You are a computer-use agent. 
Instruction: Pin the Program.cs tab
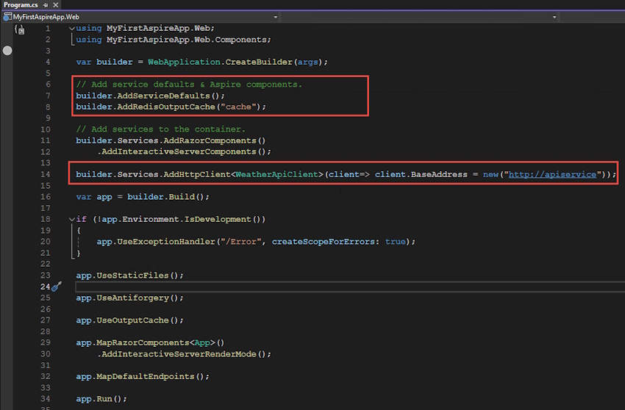46,5
